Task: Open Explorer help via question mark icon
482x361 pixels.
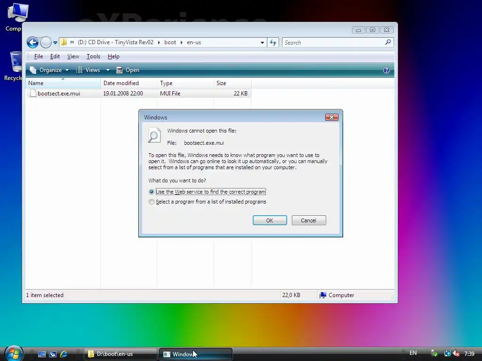Action: pos(386,70)
